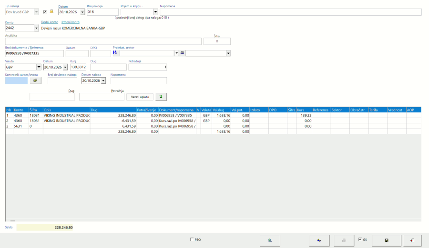Click the exit door icon button
Image resolution: width=429 pixels, height=248 pixels.
412,240
